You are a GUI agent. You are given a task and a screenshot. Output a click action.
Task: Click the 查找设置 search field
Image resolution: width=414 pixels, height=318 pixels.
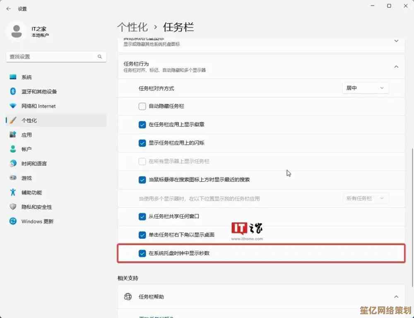pyautogui.click(x=52, y=56)
